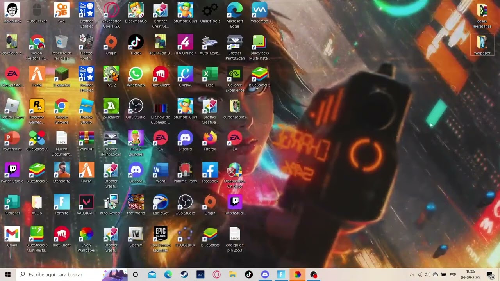The height and width of the screenshot is (281, 500).
Task: Click the volume speaker tray icon
Action: tap(427, 274)
